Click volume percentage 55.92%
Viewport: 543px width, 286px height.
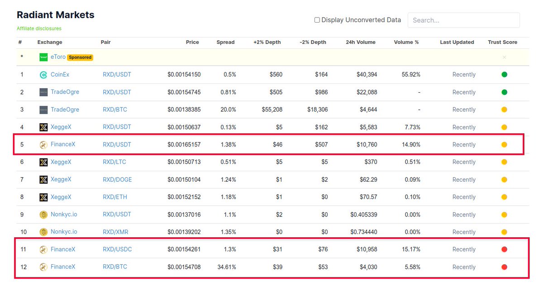(x=411, y=75)
